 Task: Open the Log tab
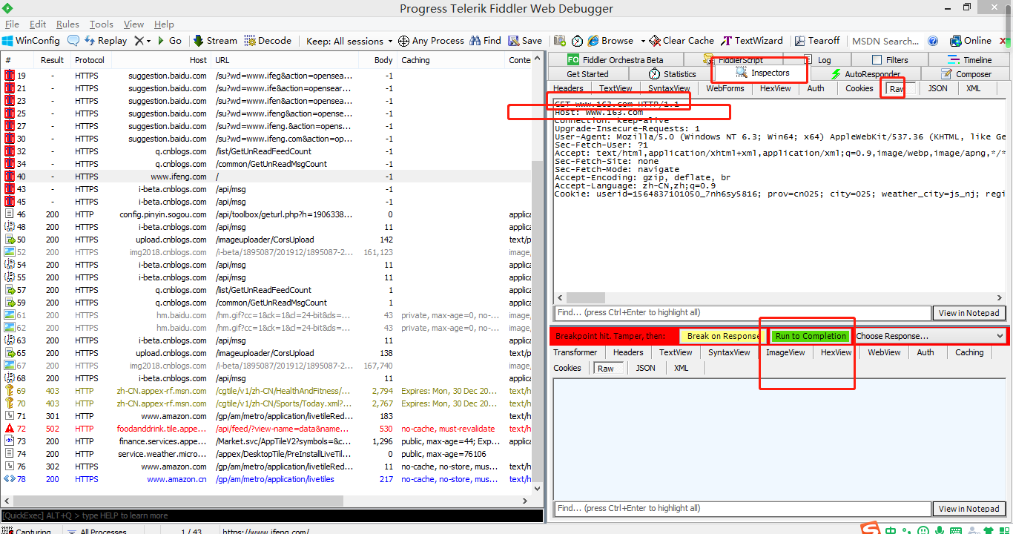click(818, 60)
